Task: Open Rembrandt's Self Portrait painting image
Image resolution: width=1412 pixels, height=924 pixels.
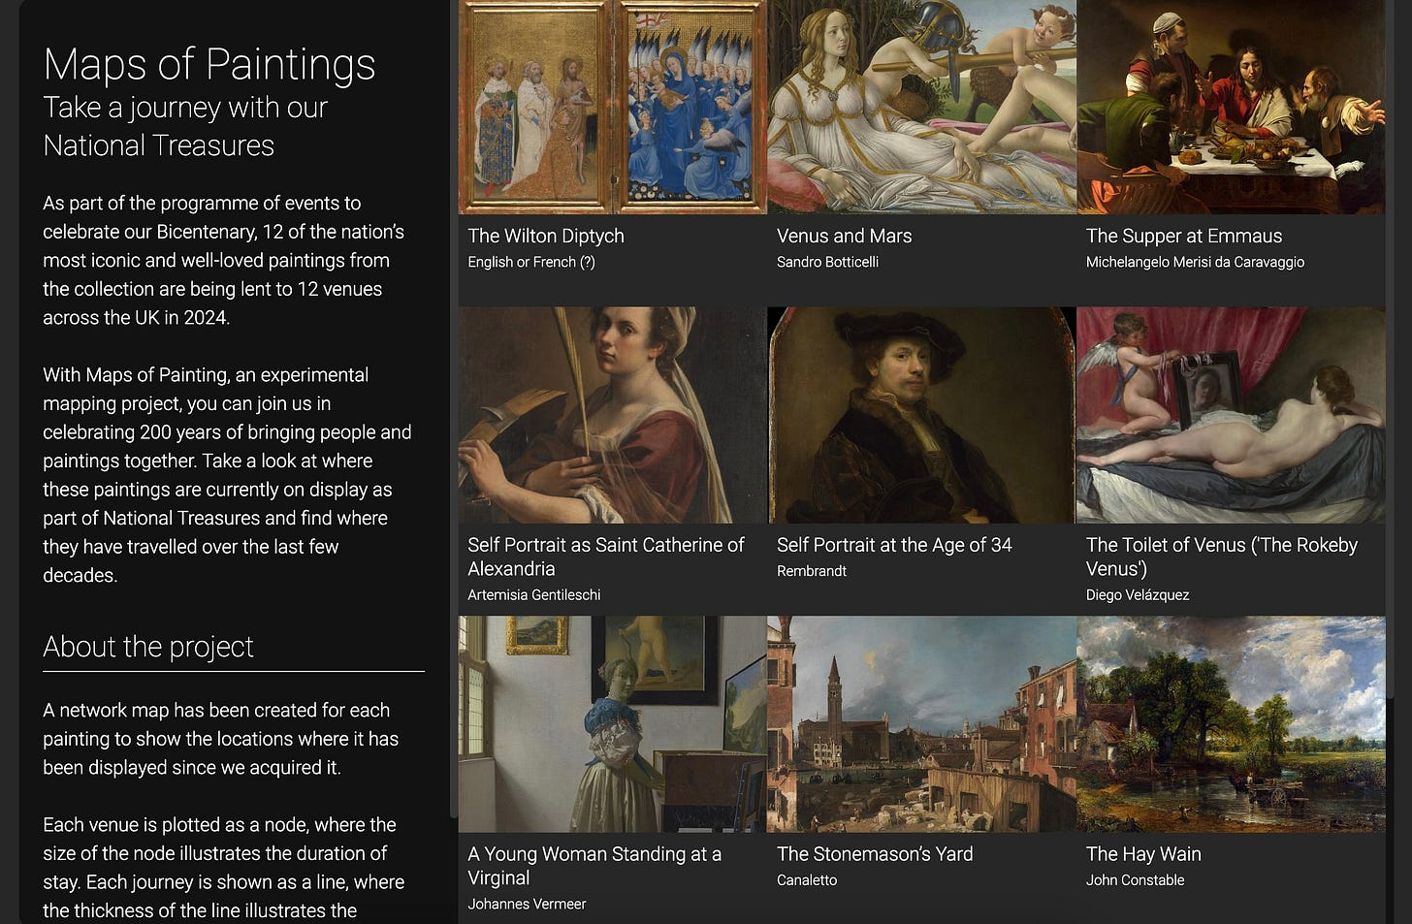Action: (921, 415)
